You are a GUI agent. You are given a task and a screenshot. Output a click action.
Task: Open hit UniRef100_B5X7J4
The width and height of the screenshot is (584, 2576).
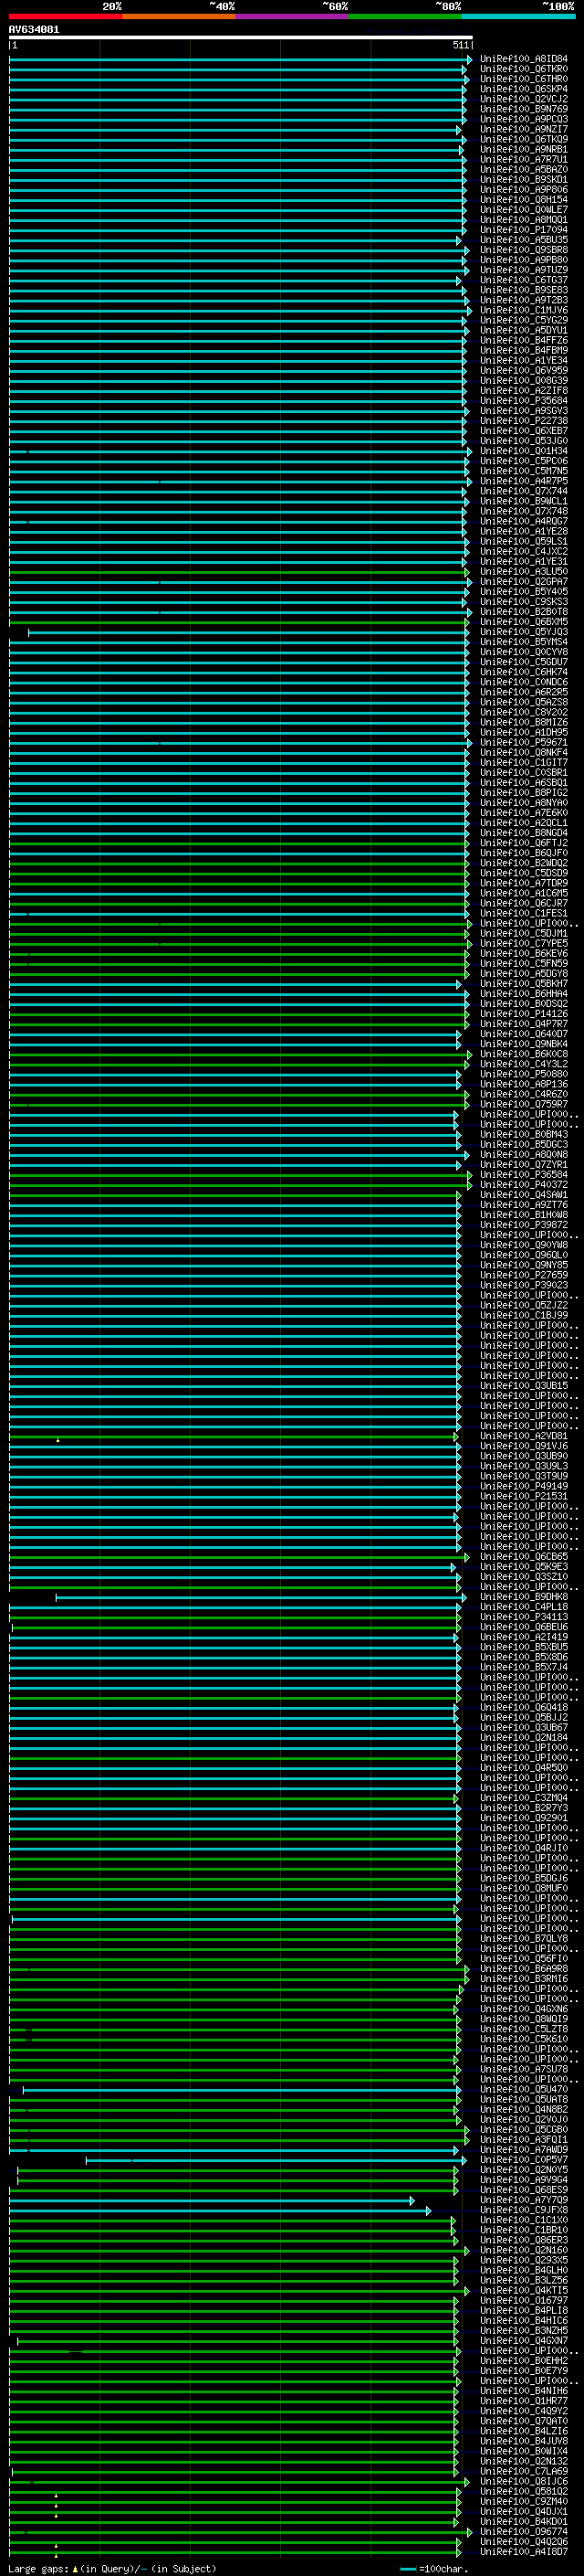[524, 1667]
